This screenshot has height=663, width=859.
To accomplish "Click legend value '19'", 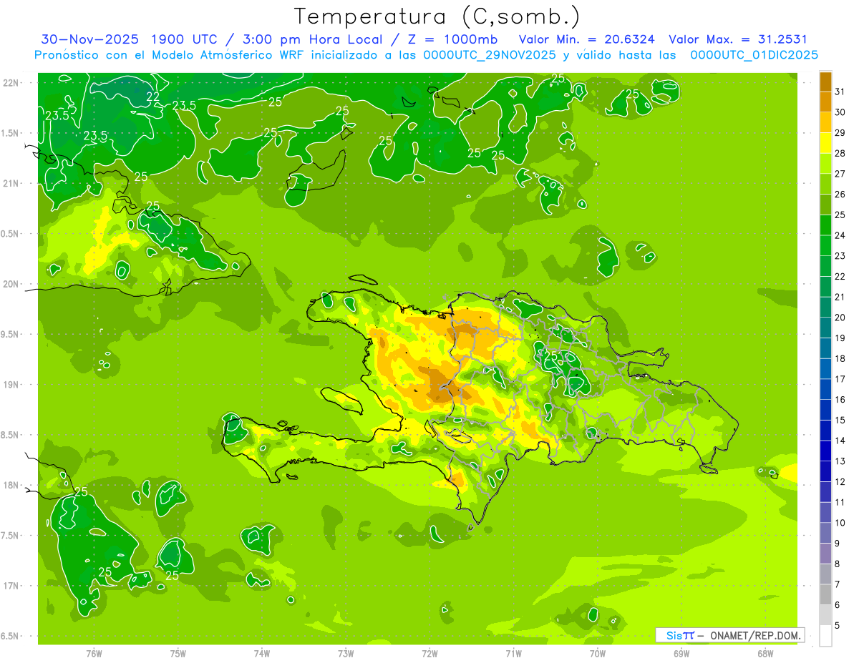I will point(840,338).
